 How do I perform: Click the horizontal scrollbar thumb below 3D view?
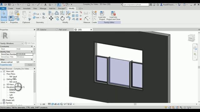click(x=135, y=104)
